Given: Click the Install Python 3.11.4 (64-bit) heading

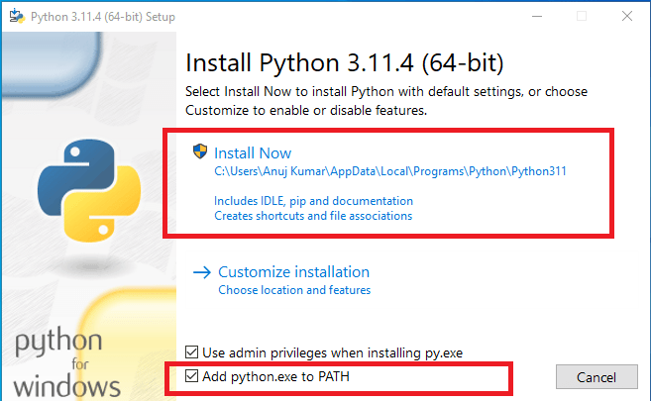Looking at the screenshot, I should (345, 64).
